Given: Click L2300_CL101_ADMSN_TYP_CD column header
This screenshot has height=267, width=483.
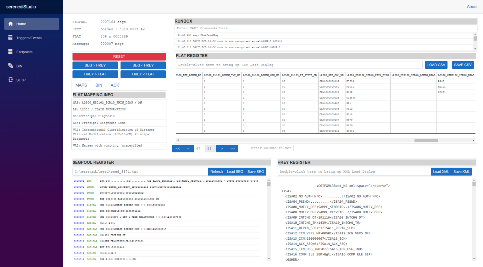Looking at the screenshot, I should (x=222, y=75).
